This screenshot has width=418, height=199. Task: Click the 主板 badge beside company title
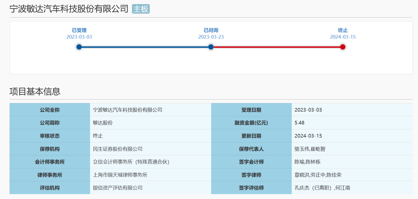coord(141,9)
